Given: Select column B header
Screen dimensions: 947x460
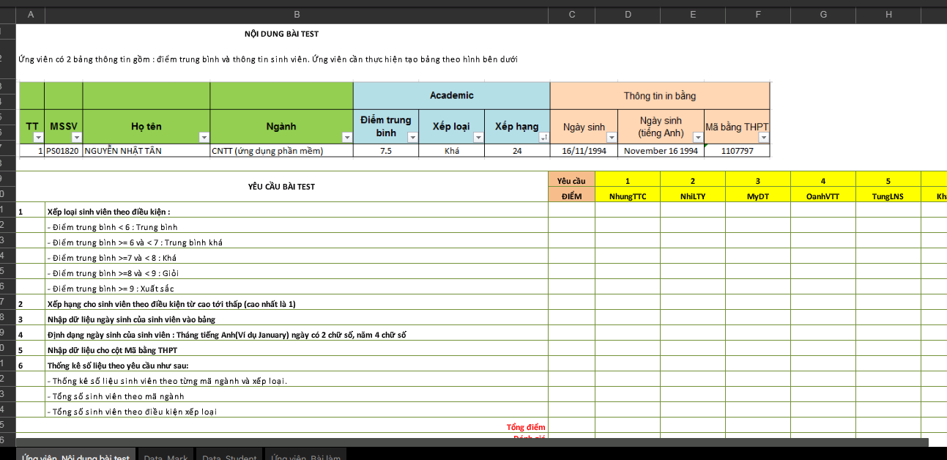Looking at the screenshot, I should pyautogui.click(x=296, y=15).
